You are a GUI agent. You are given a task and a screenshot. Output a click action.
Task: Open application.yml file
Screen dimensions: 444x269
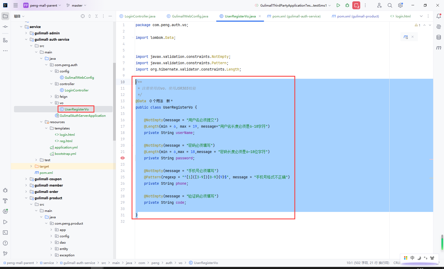click(x=64, y=147)
